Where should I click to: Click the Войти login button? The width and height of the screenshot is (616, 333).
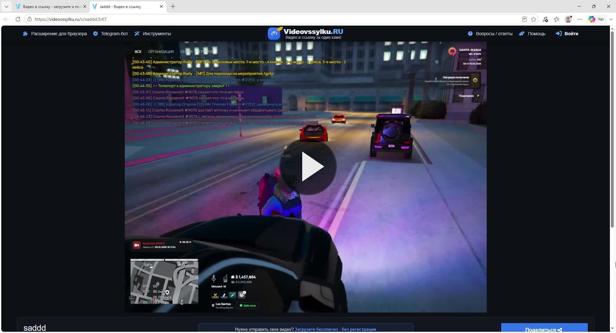click(567, 34)
